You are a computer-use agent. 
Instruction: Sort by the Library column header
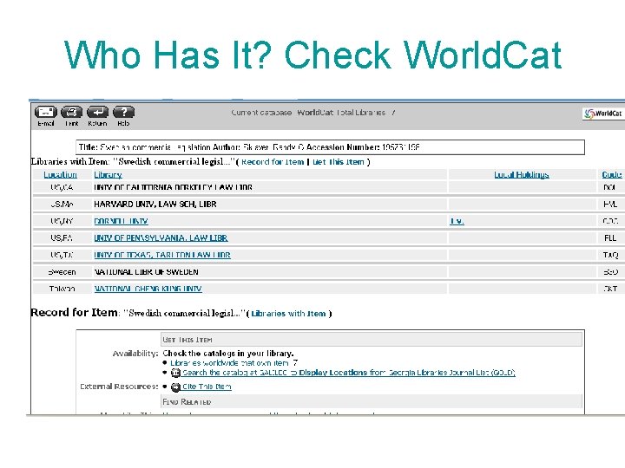point(108,175)
